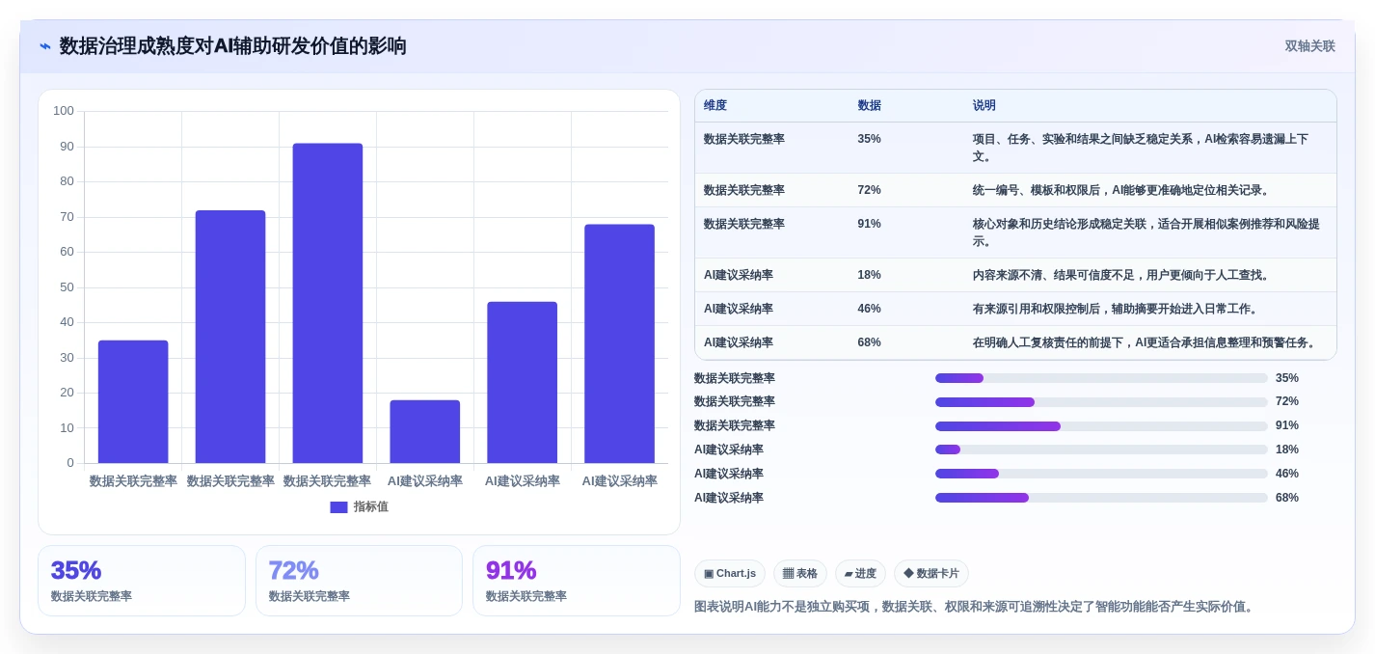The width and height of the screenshot is (1375, 654).
Task: Click the 18% progress bar
Action: [x=1101, y=450]
